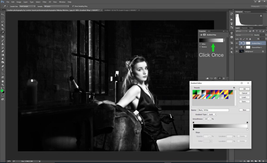Open the gradient picker dropdown arrow in Properties

point(224,40)
